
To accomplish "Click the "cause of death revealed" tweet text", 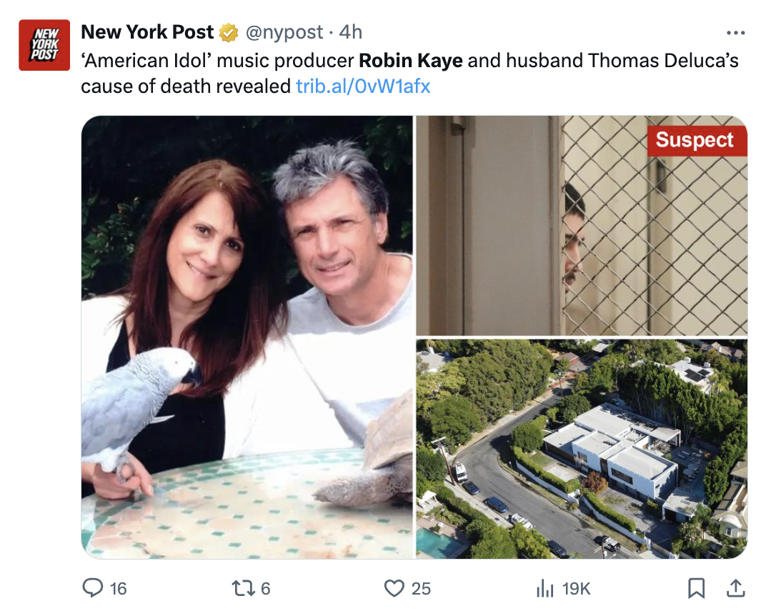I will (187, 86).
